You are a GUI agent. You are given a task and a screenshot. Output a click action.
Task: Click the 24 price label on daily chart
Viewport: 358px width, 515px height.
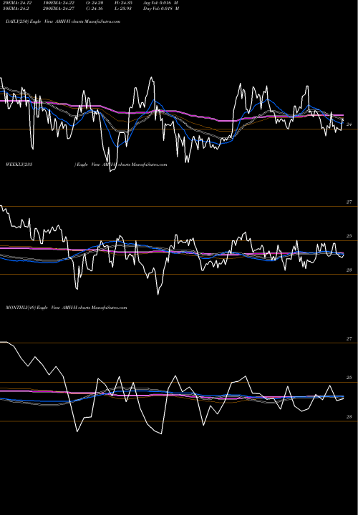click(349, 124)
